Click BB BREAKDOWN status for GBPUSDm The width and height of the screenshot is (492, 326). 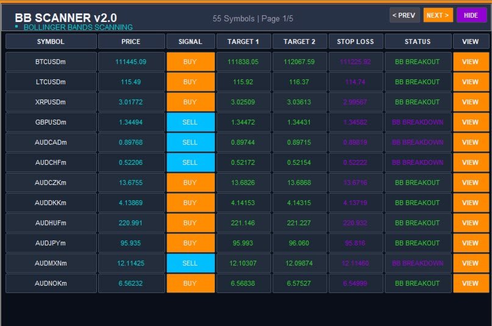pyautogui.click(x=418, y=122)
